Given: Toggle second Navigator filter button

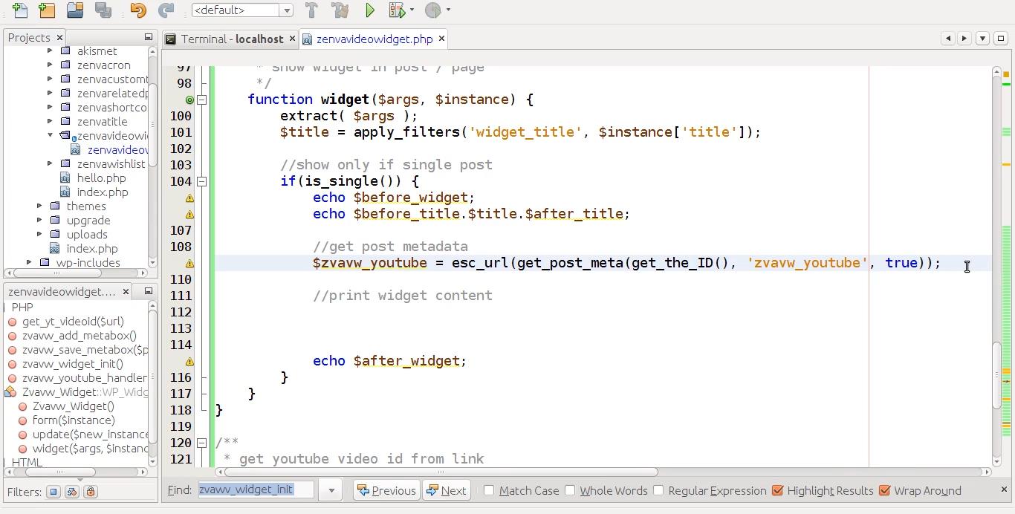Looking at the screenshot, I should [72, 492].
